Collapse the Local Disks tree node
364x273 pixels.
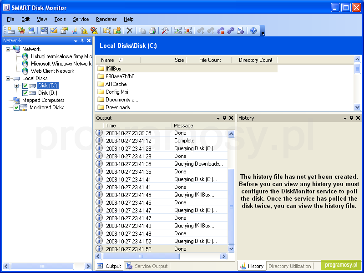[8, 78]
